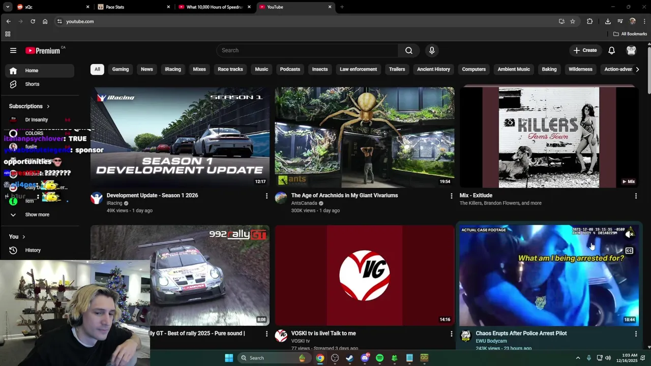Open options menu for Age of Arachnids video
The image size is (651, 366).
pyautogui.click(x=451, y=196)
